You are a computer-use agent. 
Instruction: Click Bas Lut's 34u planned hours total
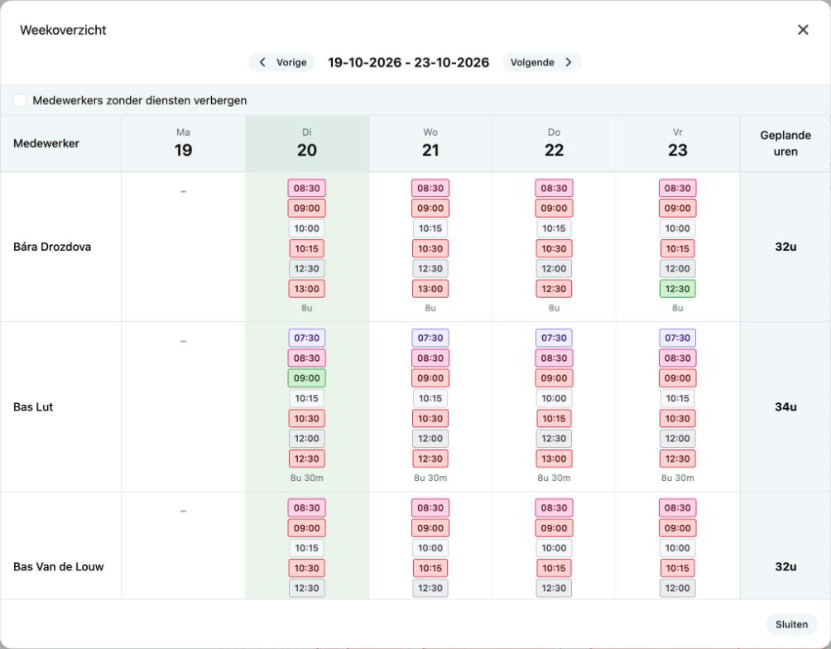tap(785, 406)
